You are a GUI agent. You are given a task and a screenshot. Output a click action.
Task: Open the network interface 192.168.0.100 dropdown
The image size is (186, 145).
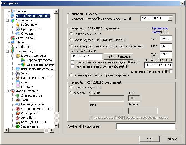[x=170, y=19]
